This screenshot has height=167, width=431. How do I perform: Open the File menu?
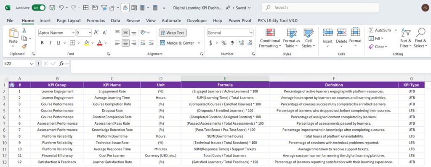(10, 21)
